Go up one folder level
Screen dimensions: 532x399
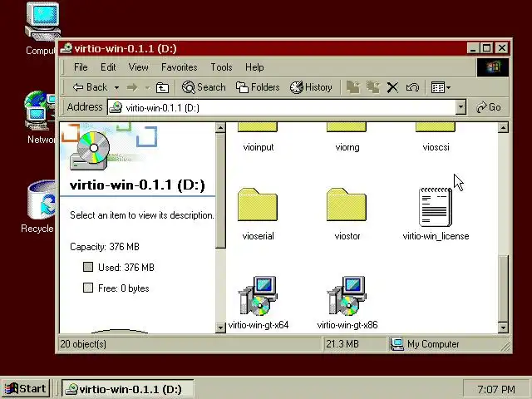click(162, 88)
